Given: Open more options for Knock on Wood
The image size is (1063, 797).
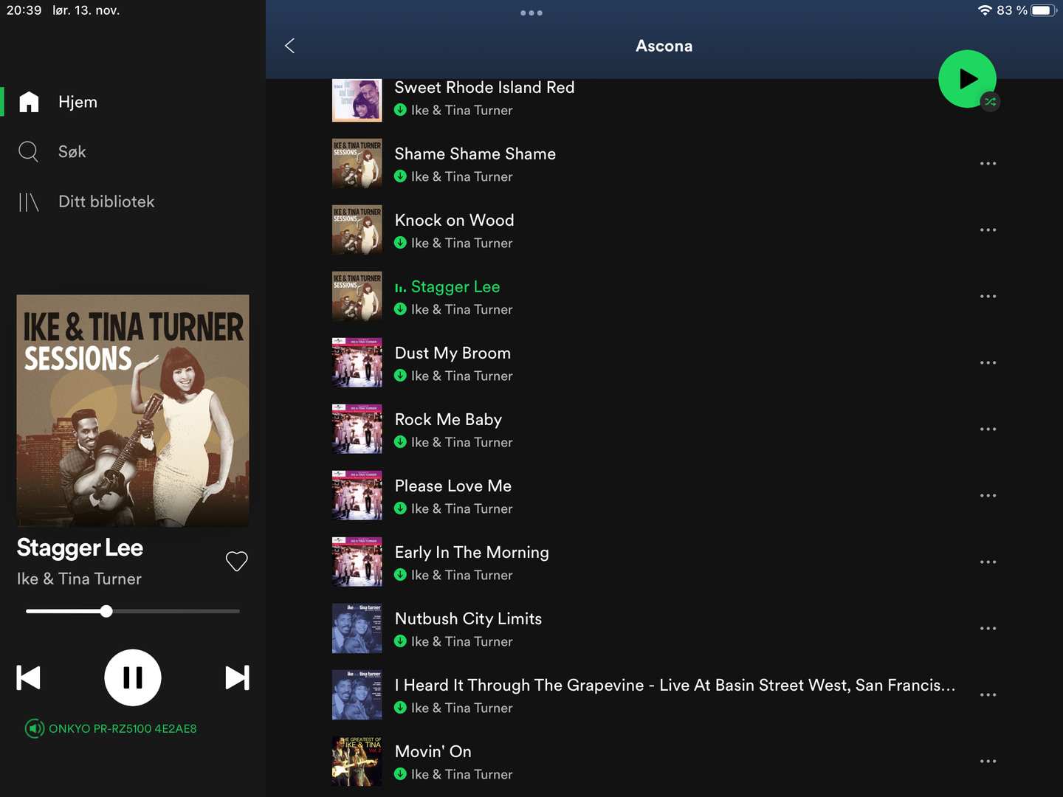Looking at the screenshot, I should 988,230.
